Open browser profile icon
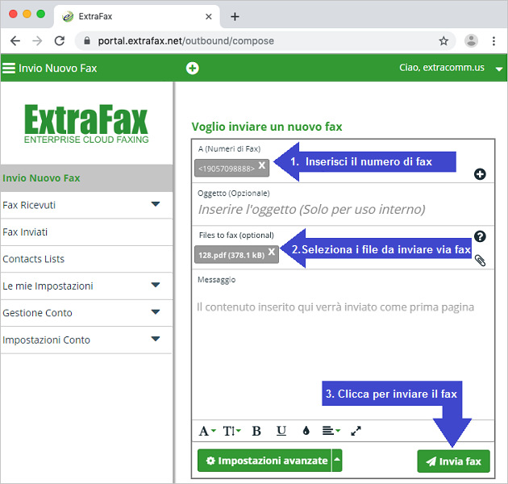Image resolution: width=508 pixels, height=484 pixels. coord(471,41)
